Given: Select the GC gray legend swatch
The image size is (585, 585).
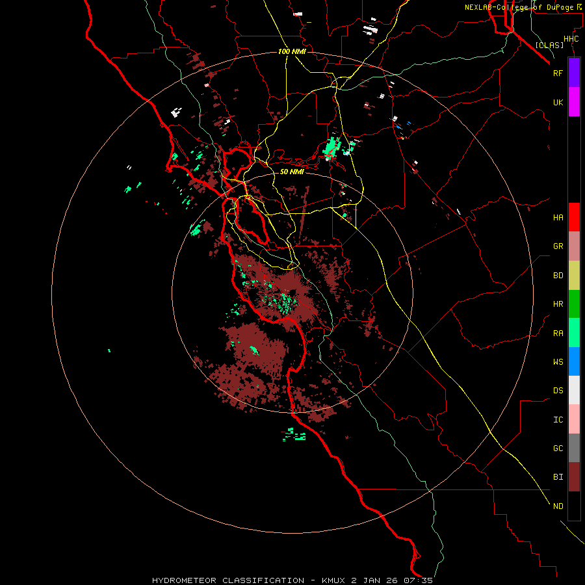Looking at the screenshot, I should [x=574, y=448].
